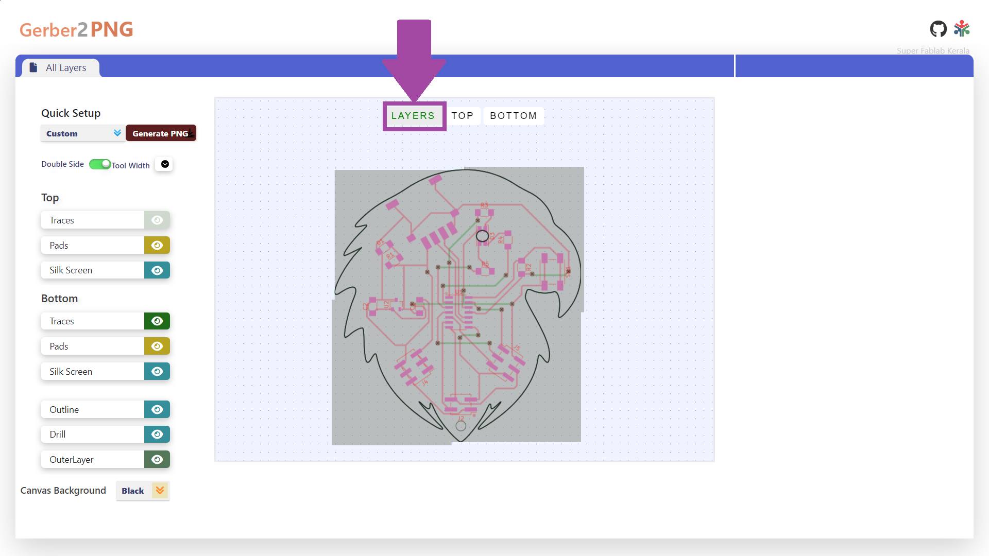Click the Generate PNG button
This screenshot has height=556, width=989.
(x=160, y=133)
